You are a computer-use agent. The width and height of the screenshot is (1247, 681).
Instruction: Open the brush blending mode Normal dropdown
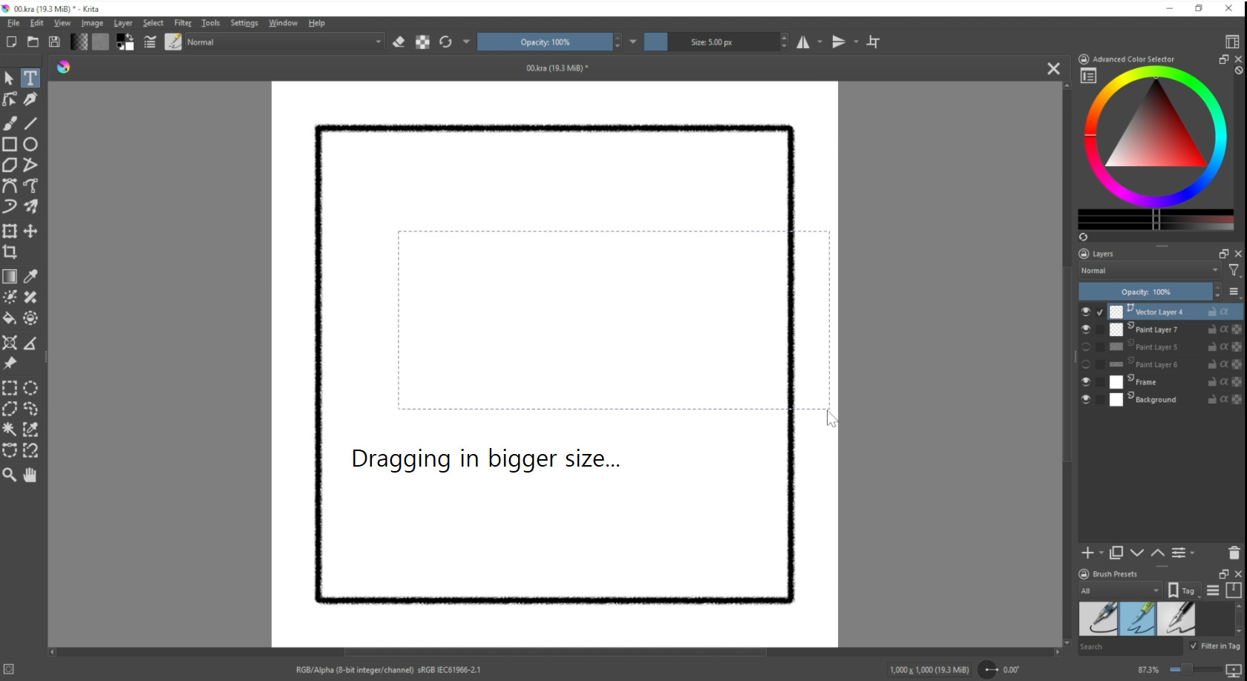[x=284, y=42]
